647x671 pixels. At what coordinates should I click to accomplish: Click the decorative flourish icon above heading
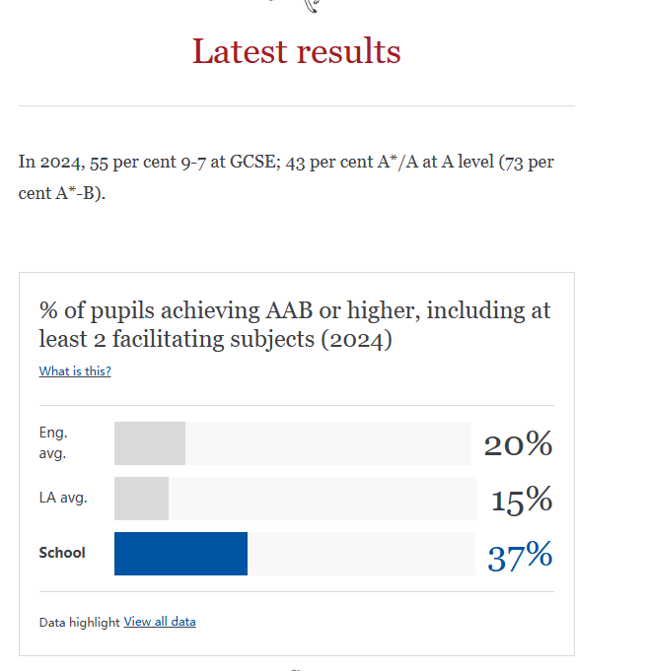(x=313, y=6)
